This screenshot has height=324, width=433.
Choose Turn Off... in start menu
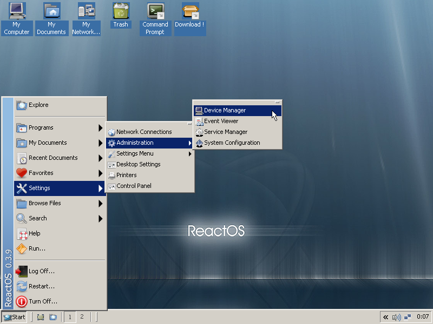[x=43, y=301]
